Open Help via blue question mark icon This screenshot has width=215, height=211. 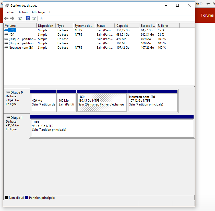[x=28, y=18]
